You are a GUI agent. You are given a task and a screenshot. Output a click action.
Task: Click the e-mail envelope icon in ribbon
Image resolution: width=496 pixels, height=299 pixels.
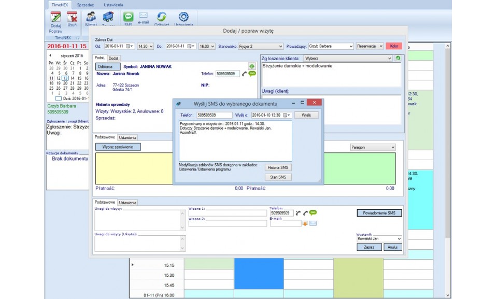(x=143, y=17)
